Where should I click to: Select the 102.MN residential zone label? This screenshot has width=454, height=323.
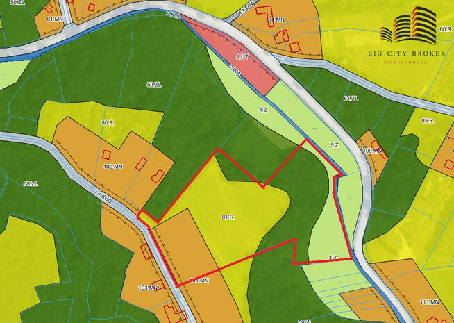click(112, 167)
